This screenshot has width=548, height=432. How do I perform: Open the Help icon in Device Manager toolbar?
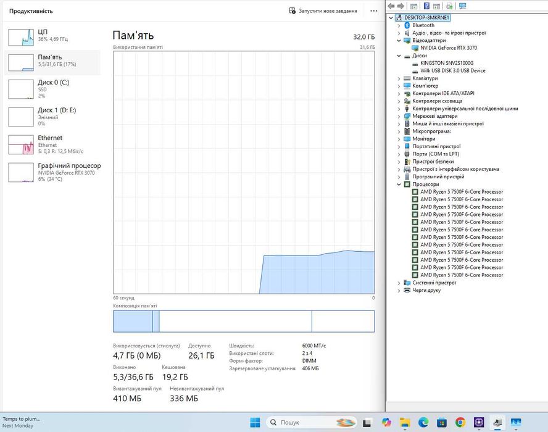click(x=426, y=6)
